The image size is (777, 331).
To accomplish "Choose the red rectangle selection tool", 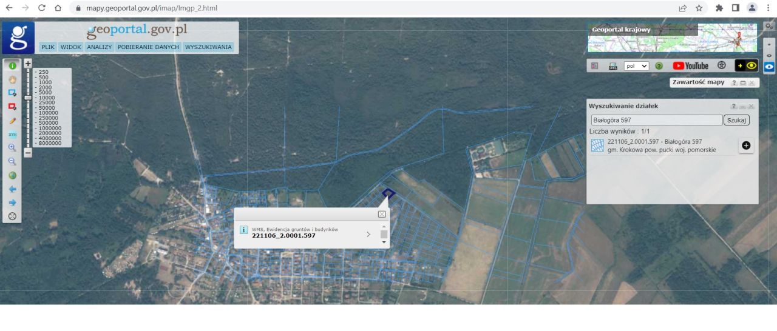I will point(12,107).
